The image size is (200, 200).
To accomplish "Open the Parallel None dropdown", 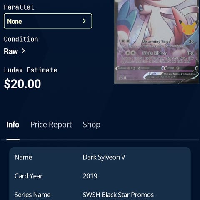I will tap(48, 21).
